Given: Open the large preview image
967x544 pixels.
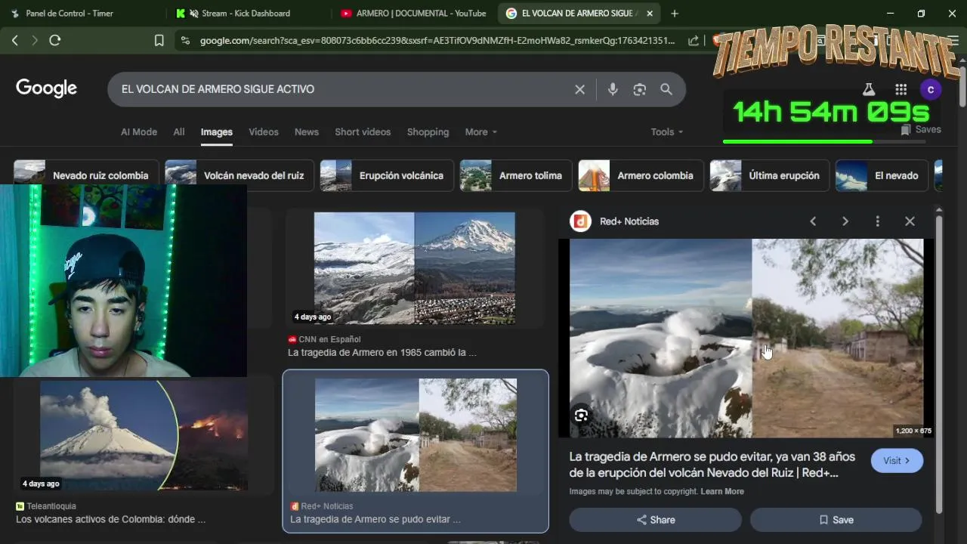Looking at the screenshot, I should 746,338.
